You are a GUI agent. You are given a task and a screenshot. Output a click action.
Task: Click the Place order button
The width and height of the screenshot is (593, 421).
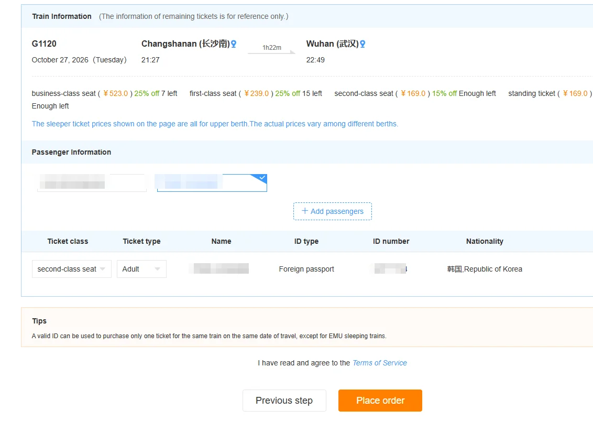coord(380,401)
